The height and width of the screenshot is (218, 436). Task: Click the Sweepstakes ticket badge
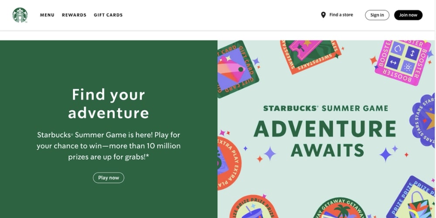coord(310,56)
